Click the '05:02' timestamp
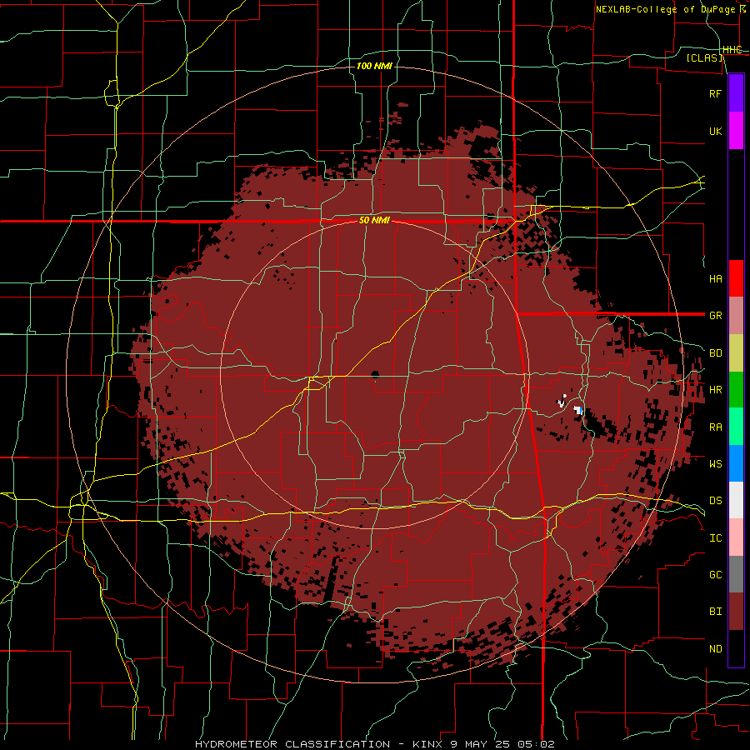This screenshot has width=750, height=750. (x=535, y=744)
